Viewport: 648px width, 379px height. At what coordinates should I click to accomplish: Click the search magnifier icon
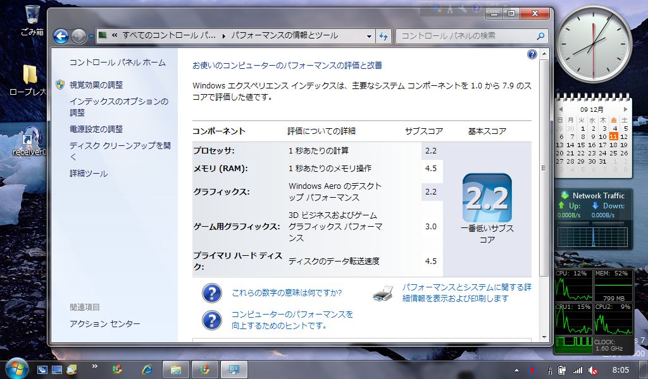click(x=540, y=36)
